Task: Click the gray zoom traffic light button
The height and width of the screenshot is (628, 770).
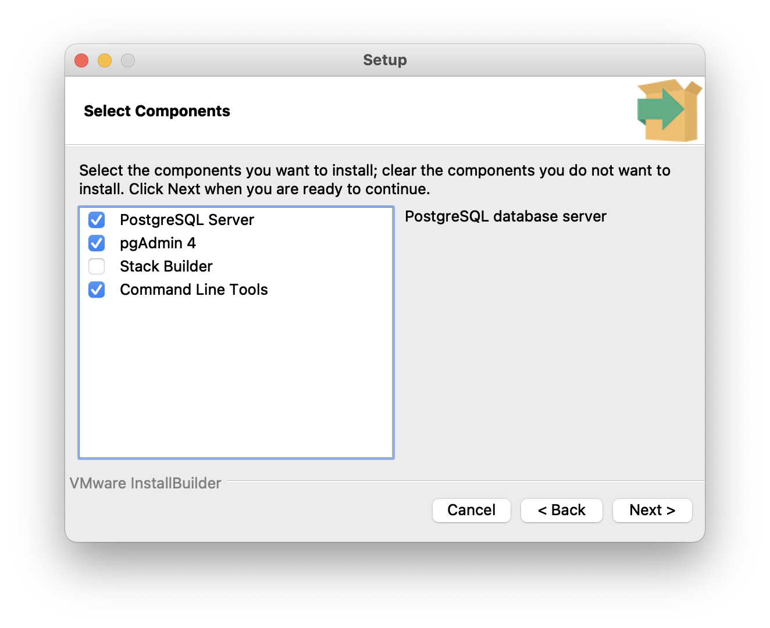Action: 128,60
